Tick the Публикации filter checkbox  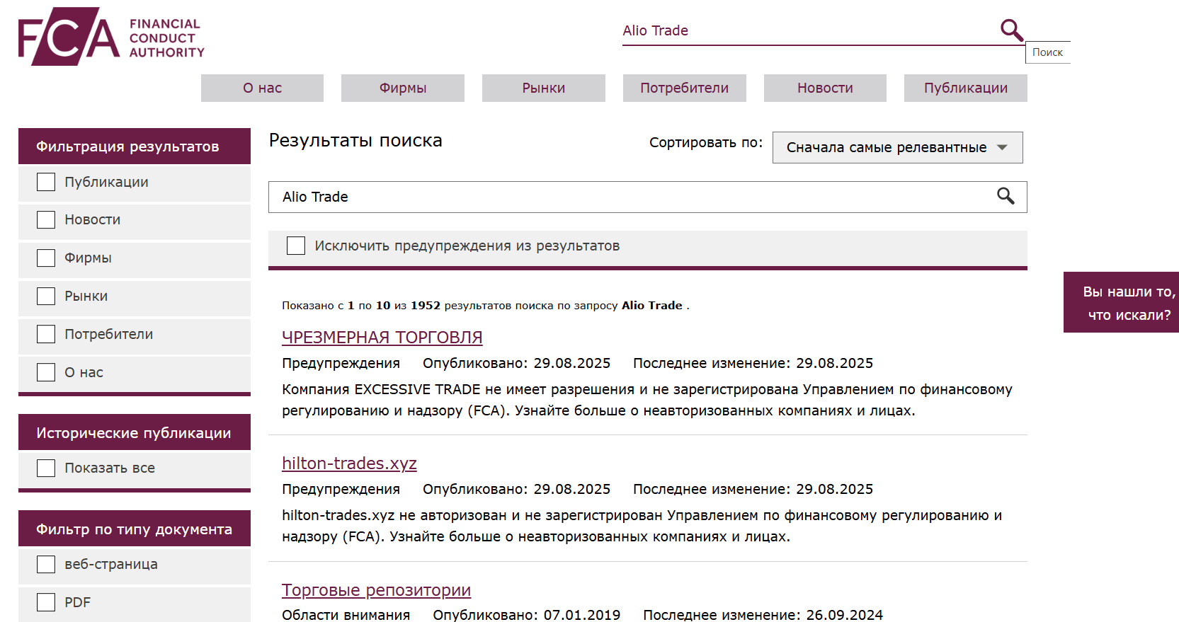click(46, 182)
